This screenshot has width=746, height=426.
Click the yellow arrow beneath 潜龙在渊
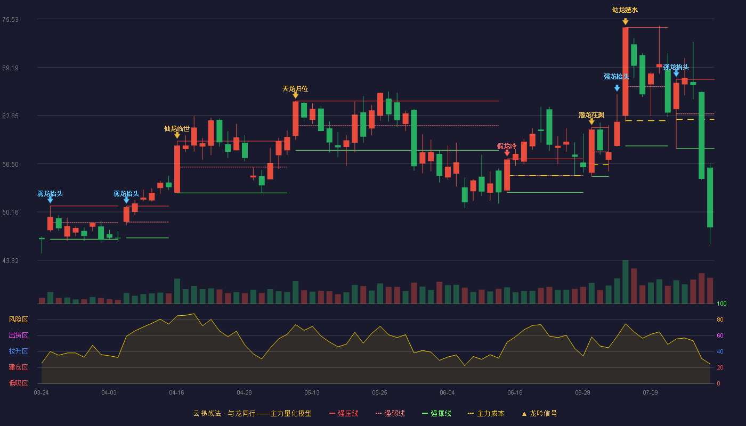[591, 121]
